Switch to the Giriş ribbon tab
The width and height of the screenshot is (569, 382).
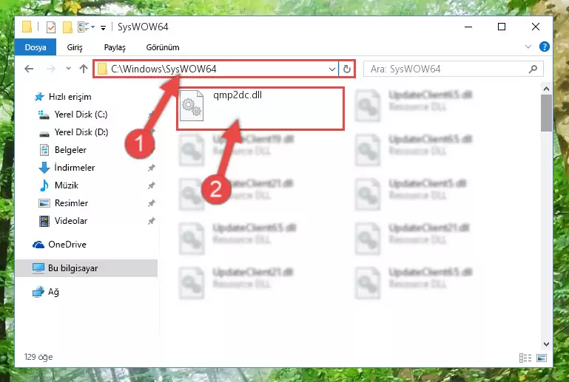pyautogui.click(x=75, y=47)
